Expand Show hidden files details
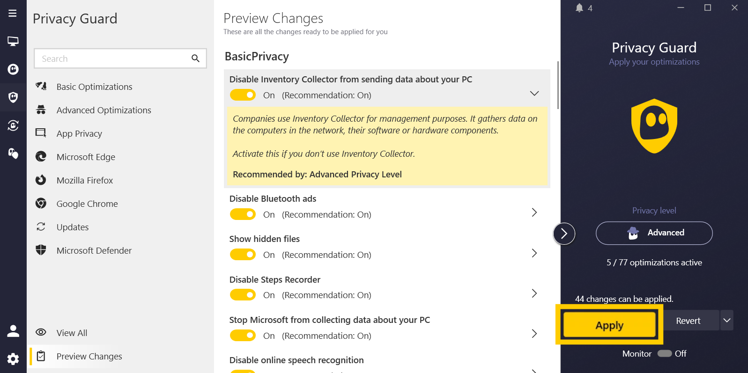 534,253
